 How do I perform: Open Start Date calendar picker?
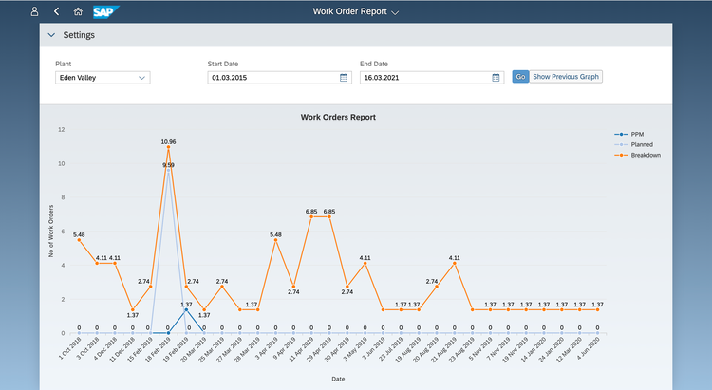tap(344, 78)
